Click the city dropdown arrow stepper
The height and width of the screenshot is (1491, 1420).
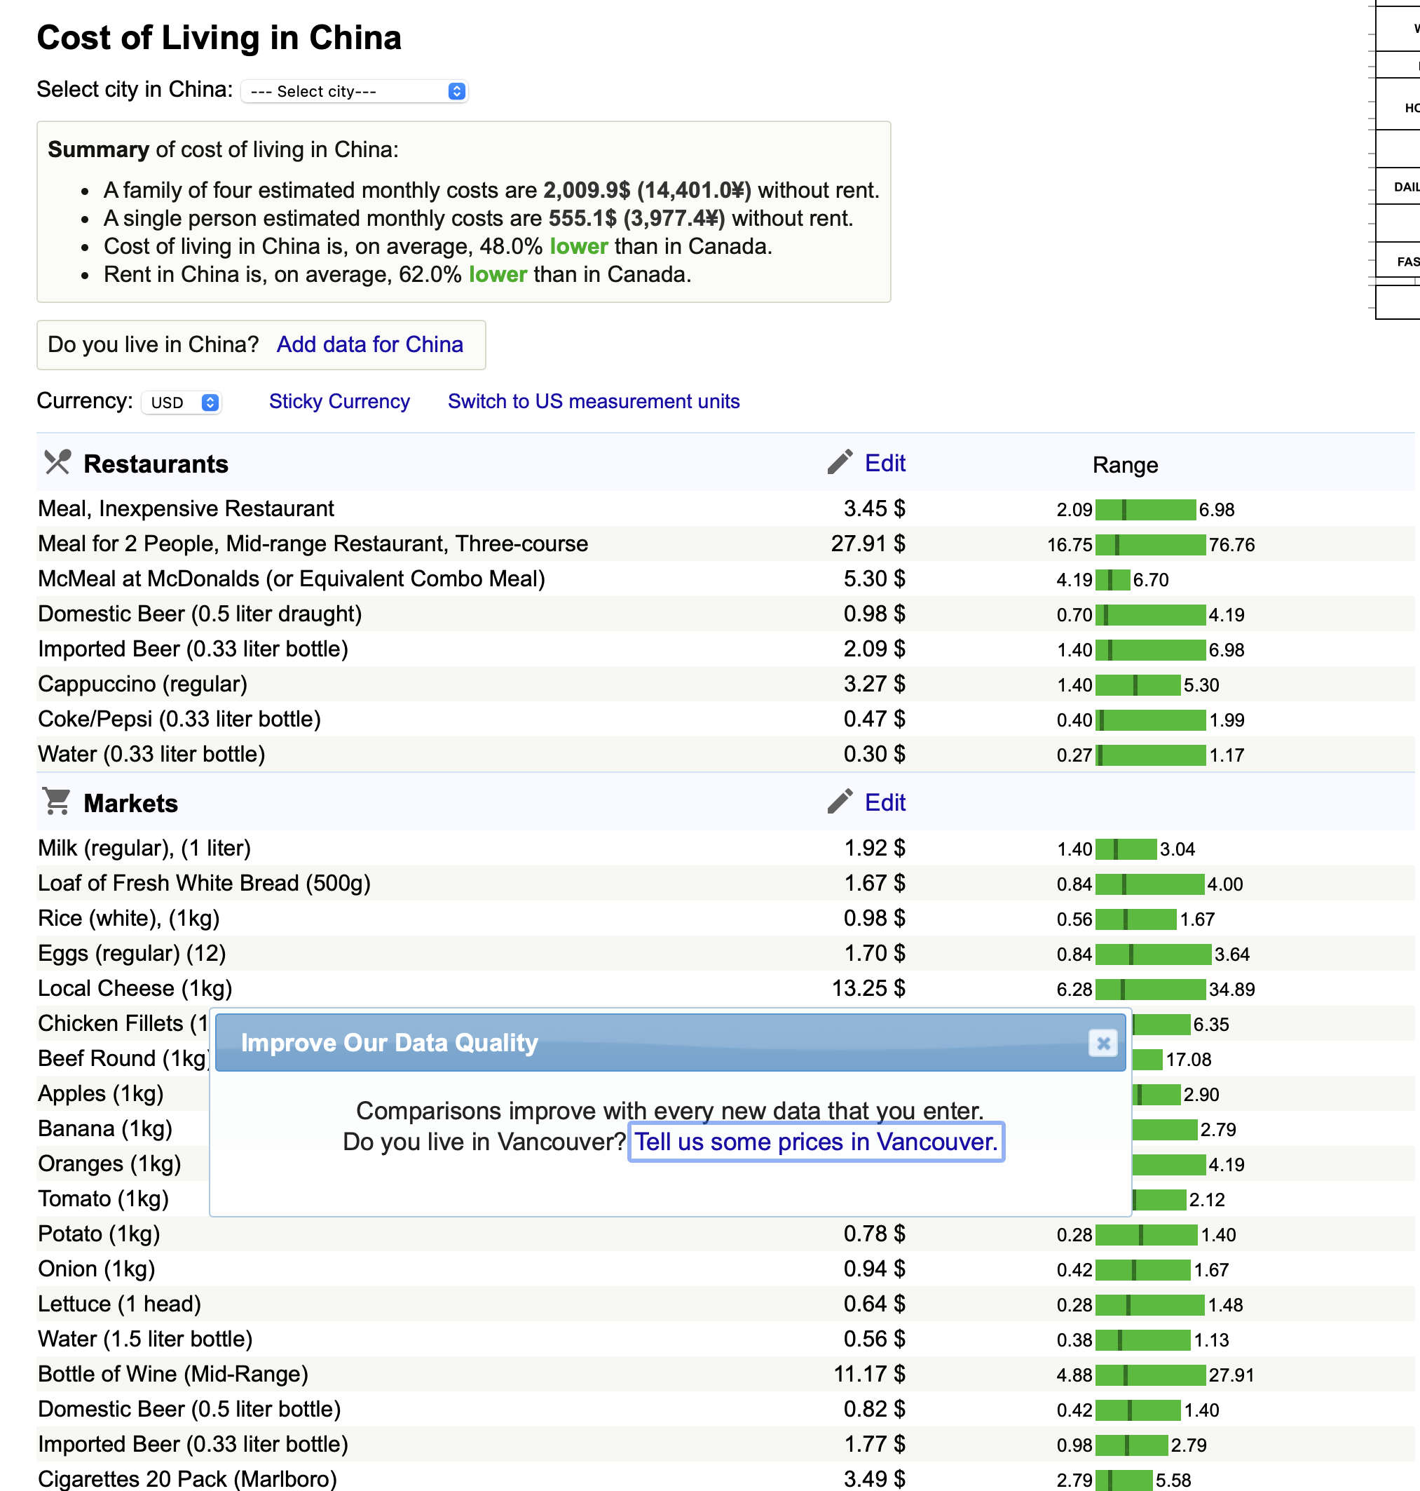pos(456,91)
